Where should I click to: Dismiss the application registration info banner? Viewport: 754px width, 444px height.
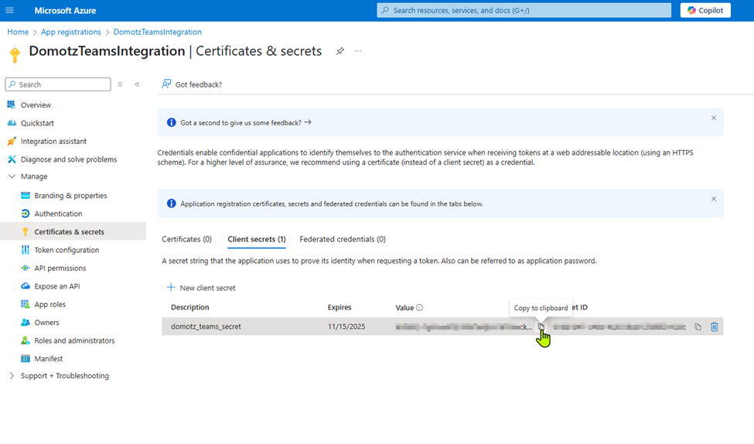714,199
